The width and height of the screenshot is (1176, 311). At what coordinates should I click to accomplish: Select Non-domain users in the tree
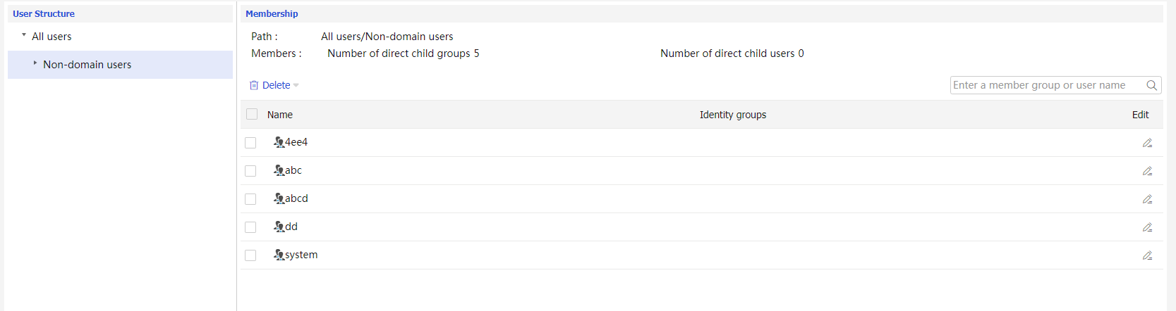point(87,65)
